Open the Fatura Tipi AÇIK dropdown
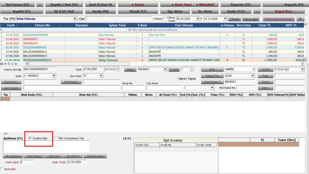 tap(253, 76)
